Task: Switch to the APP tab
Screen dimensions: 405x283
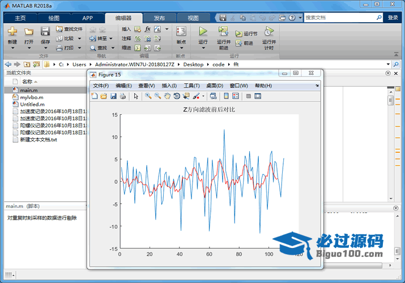Action: click(88, 18)
